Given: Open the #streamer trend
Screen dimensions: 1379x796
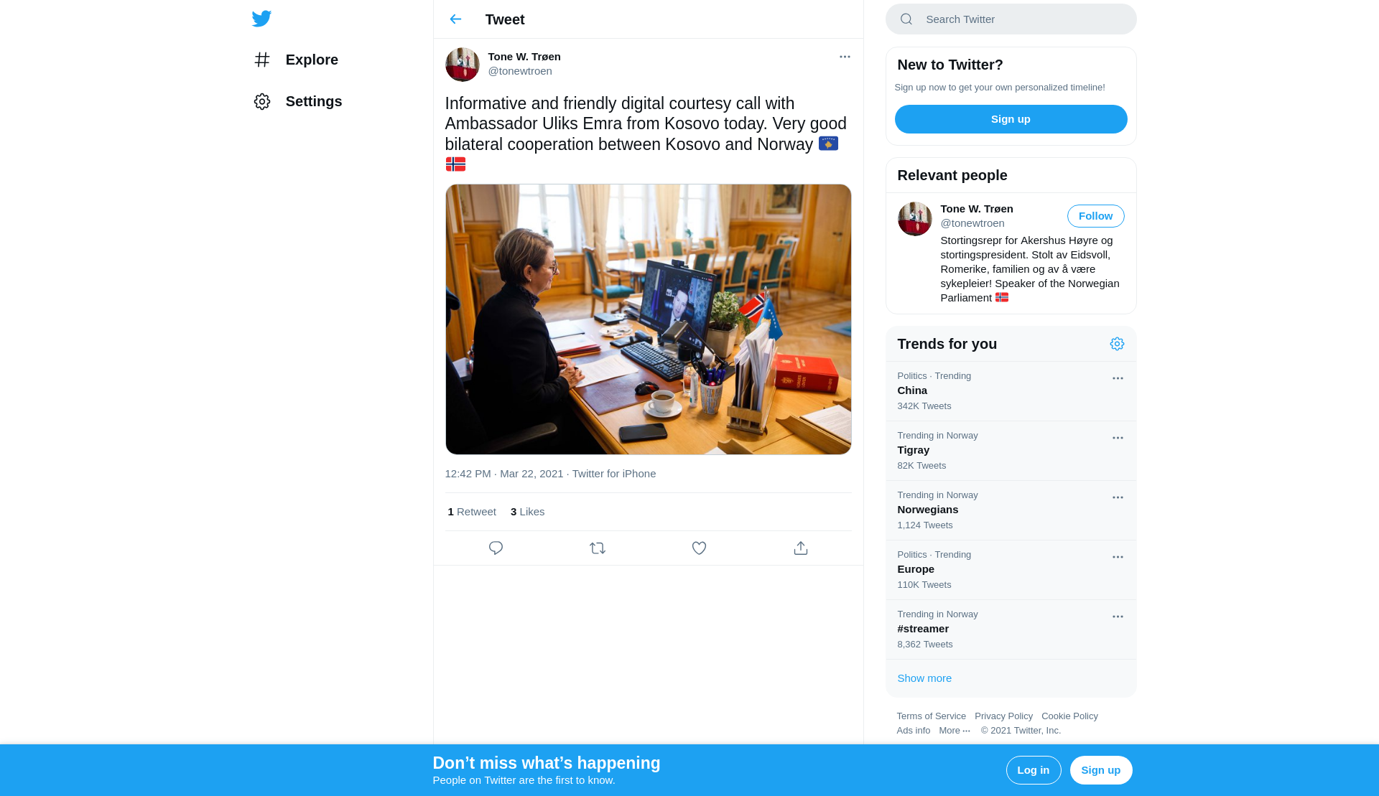Looking at the screenshot, I should [x=1011, y=629].
